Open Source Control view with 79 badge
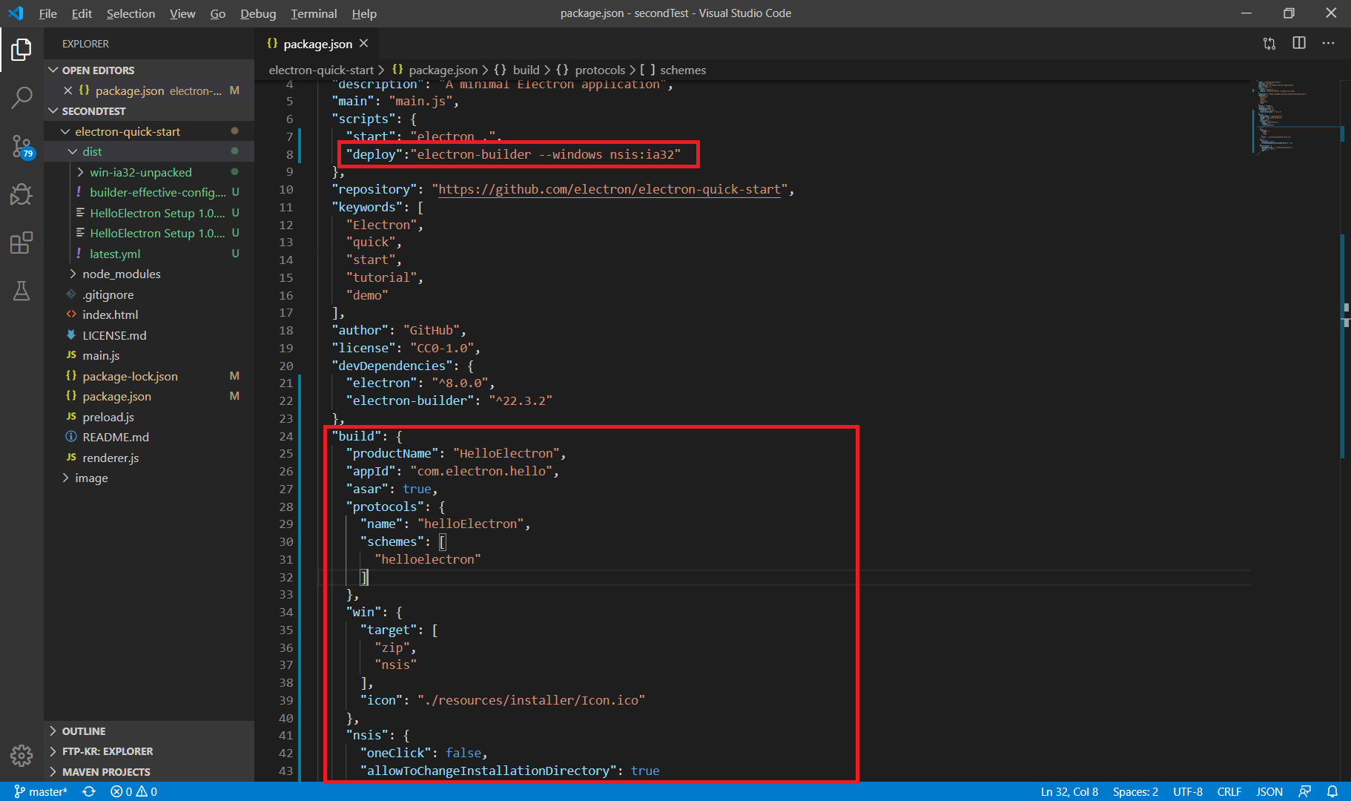This screenshot has height=801, width=1351. pyautogui.click(x=22, y=146)
